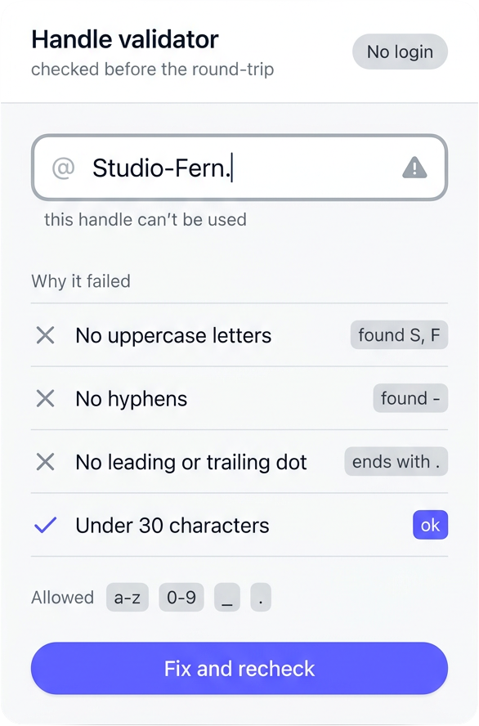Click the No leading or trailing dot row

click(239, 462)
